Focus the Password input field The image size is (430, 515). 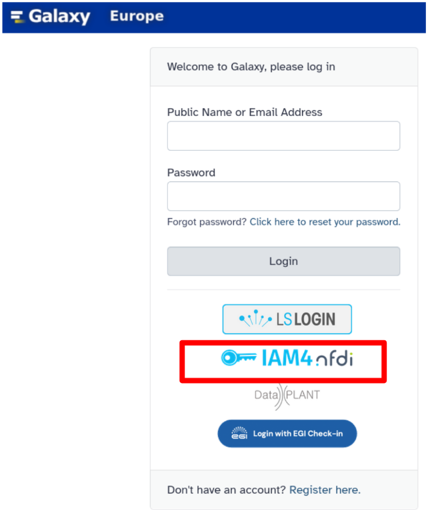click(x=283, y=196)
